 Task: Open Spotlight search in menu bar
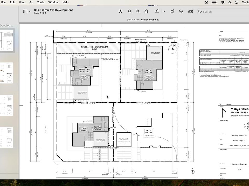[x=230, y=2]
